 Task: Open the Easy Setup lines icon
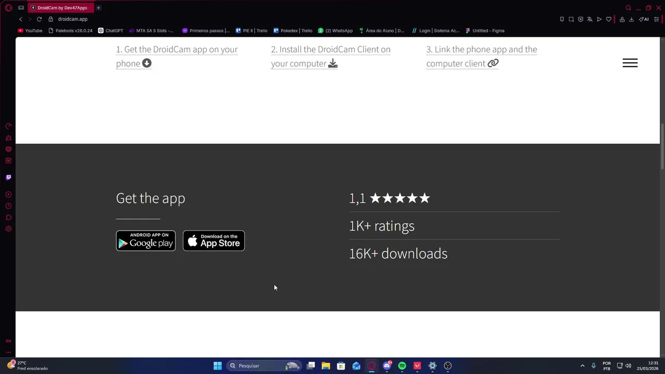pyautogui.click(x=656, y=19)
